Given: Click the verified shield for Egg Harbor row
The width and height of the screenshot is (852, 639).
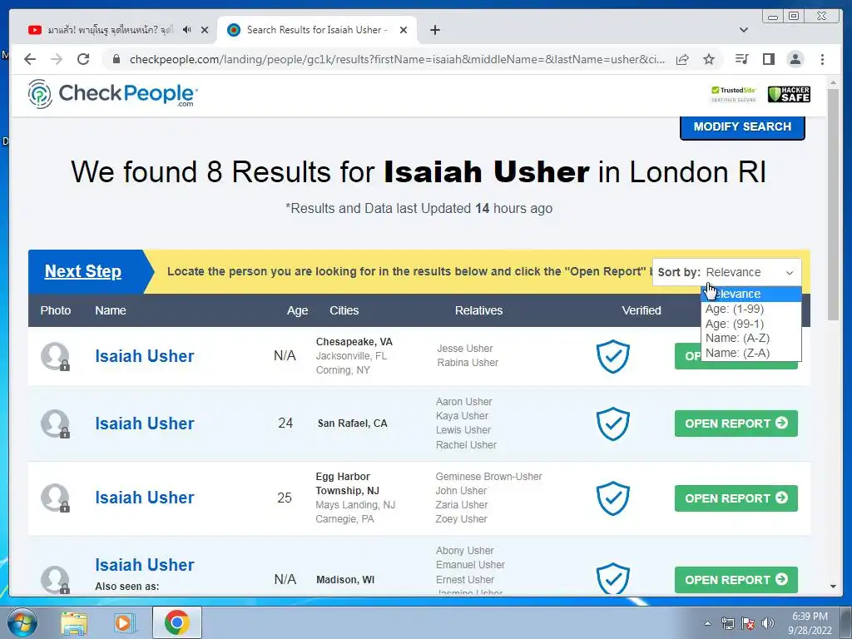Looking at the screenshot, I should point(613,498).
